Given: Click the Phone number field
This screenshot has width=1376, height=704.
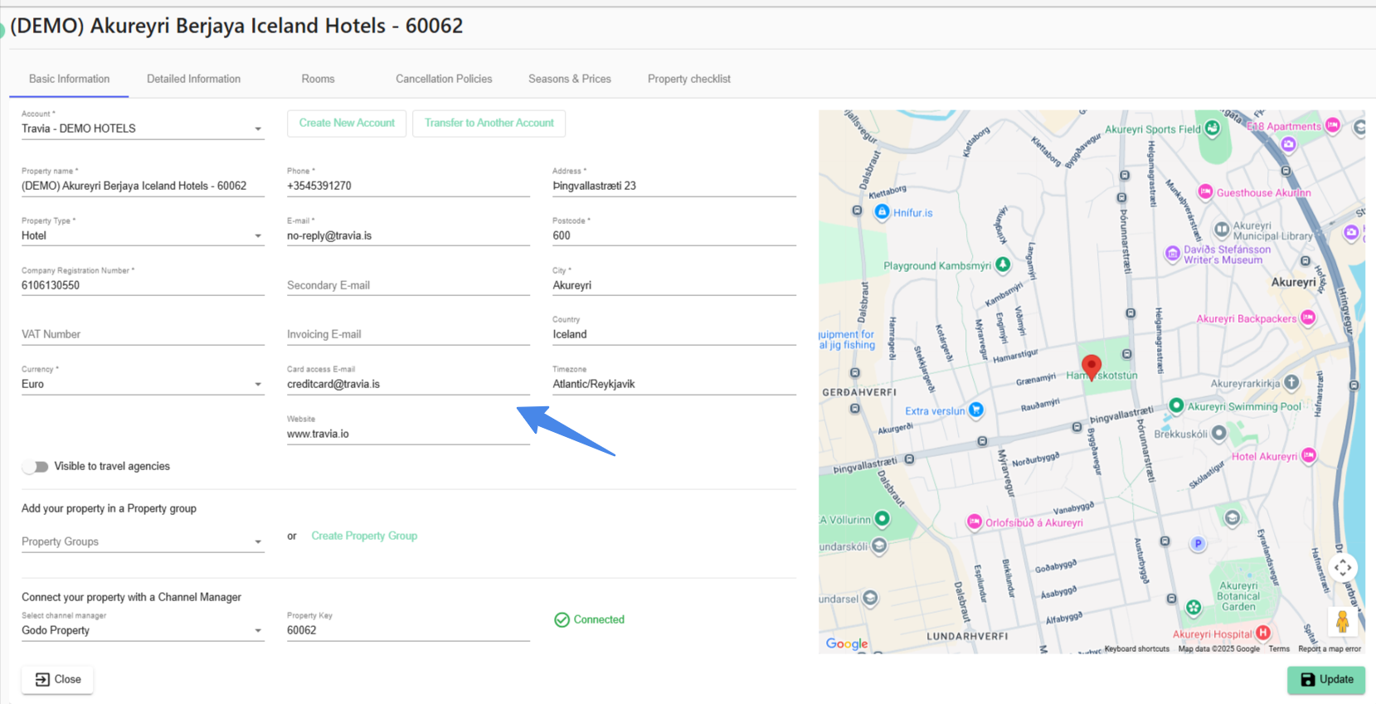Looking at the screenshot, I should (x=408, y=186).
